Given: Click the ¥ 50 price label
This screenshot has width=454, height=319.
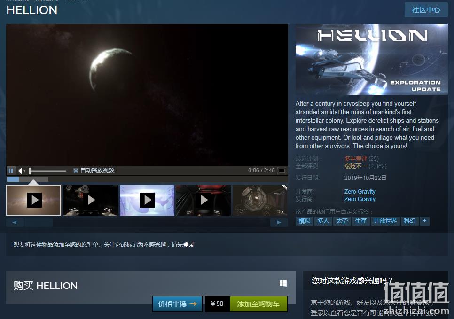Looking at the screenshot, I should coord(217,303).
